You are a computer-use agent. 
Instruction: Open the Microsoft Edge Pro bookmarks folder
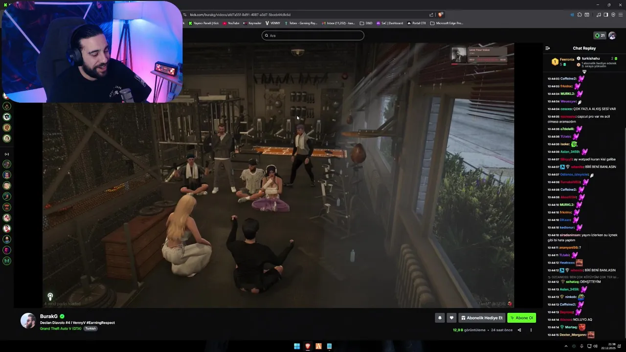click(x=447, y=23)
